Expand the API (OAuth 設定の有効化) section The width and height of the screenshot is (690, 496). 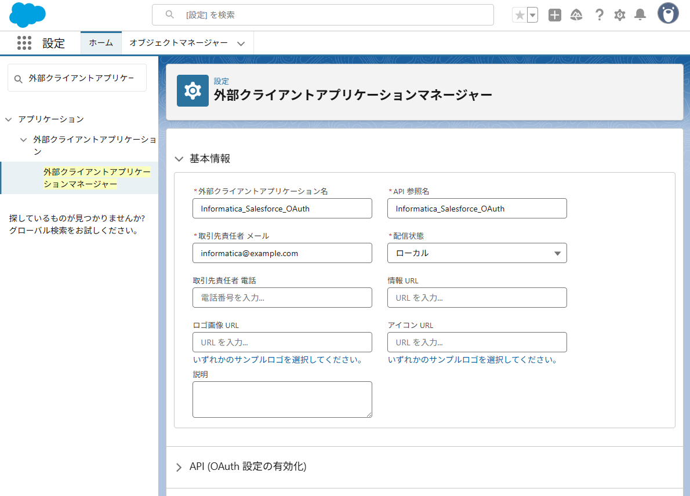coord(179,468)
